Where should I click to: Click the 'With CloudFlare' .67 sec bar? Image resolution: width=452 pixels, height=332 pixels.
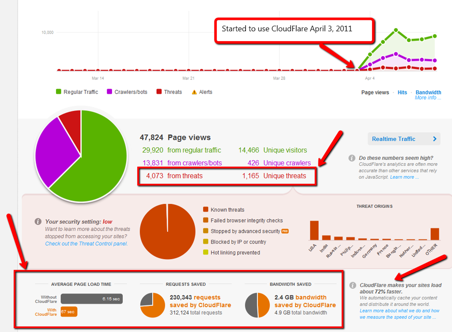click(69, 312)
